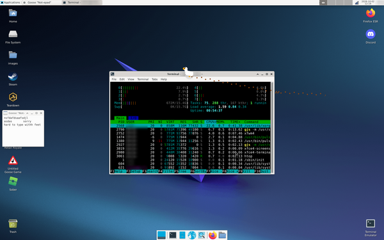Sort by the MEM% column header
Viewport: 384px width, 240px height.
[220, 122]
